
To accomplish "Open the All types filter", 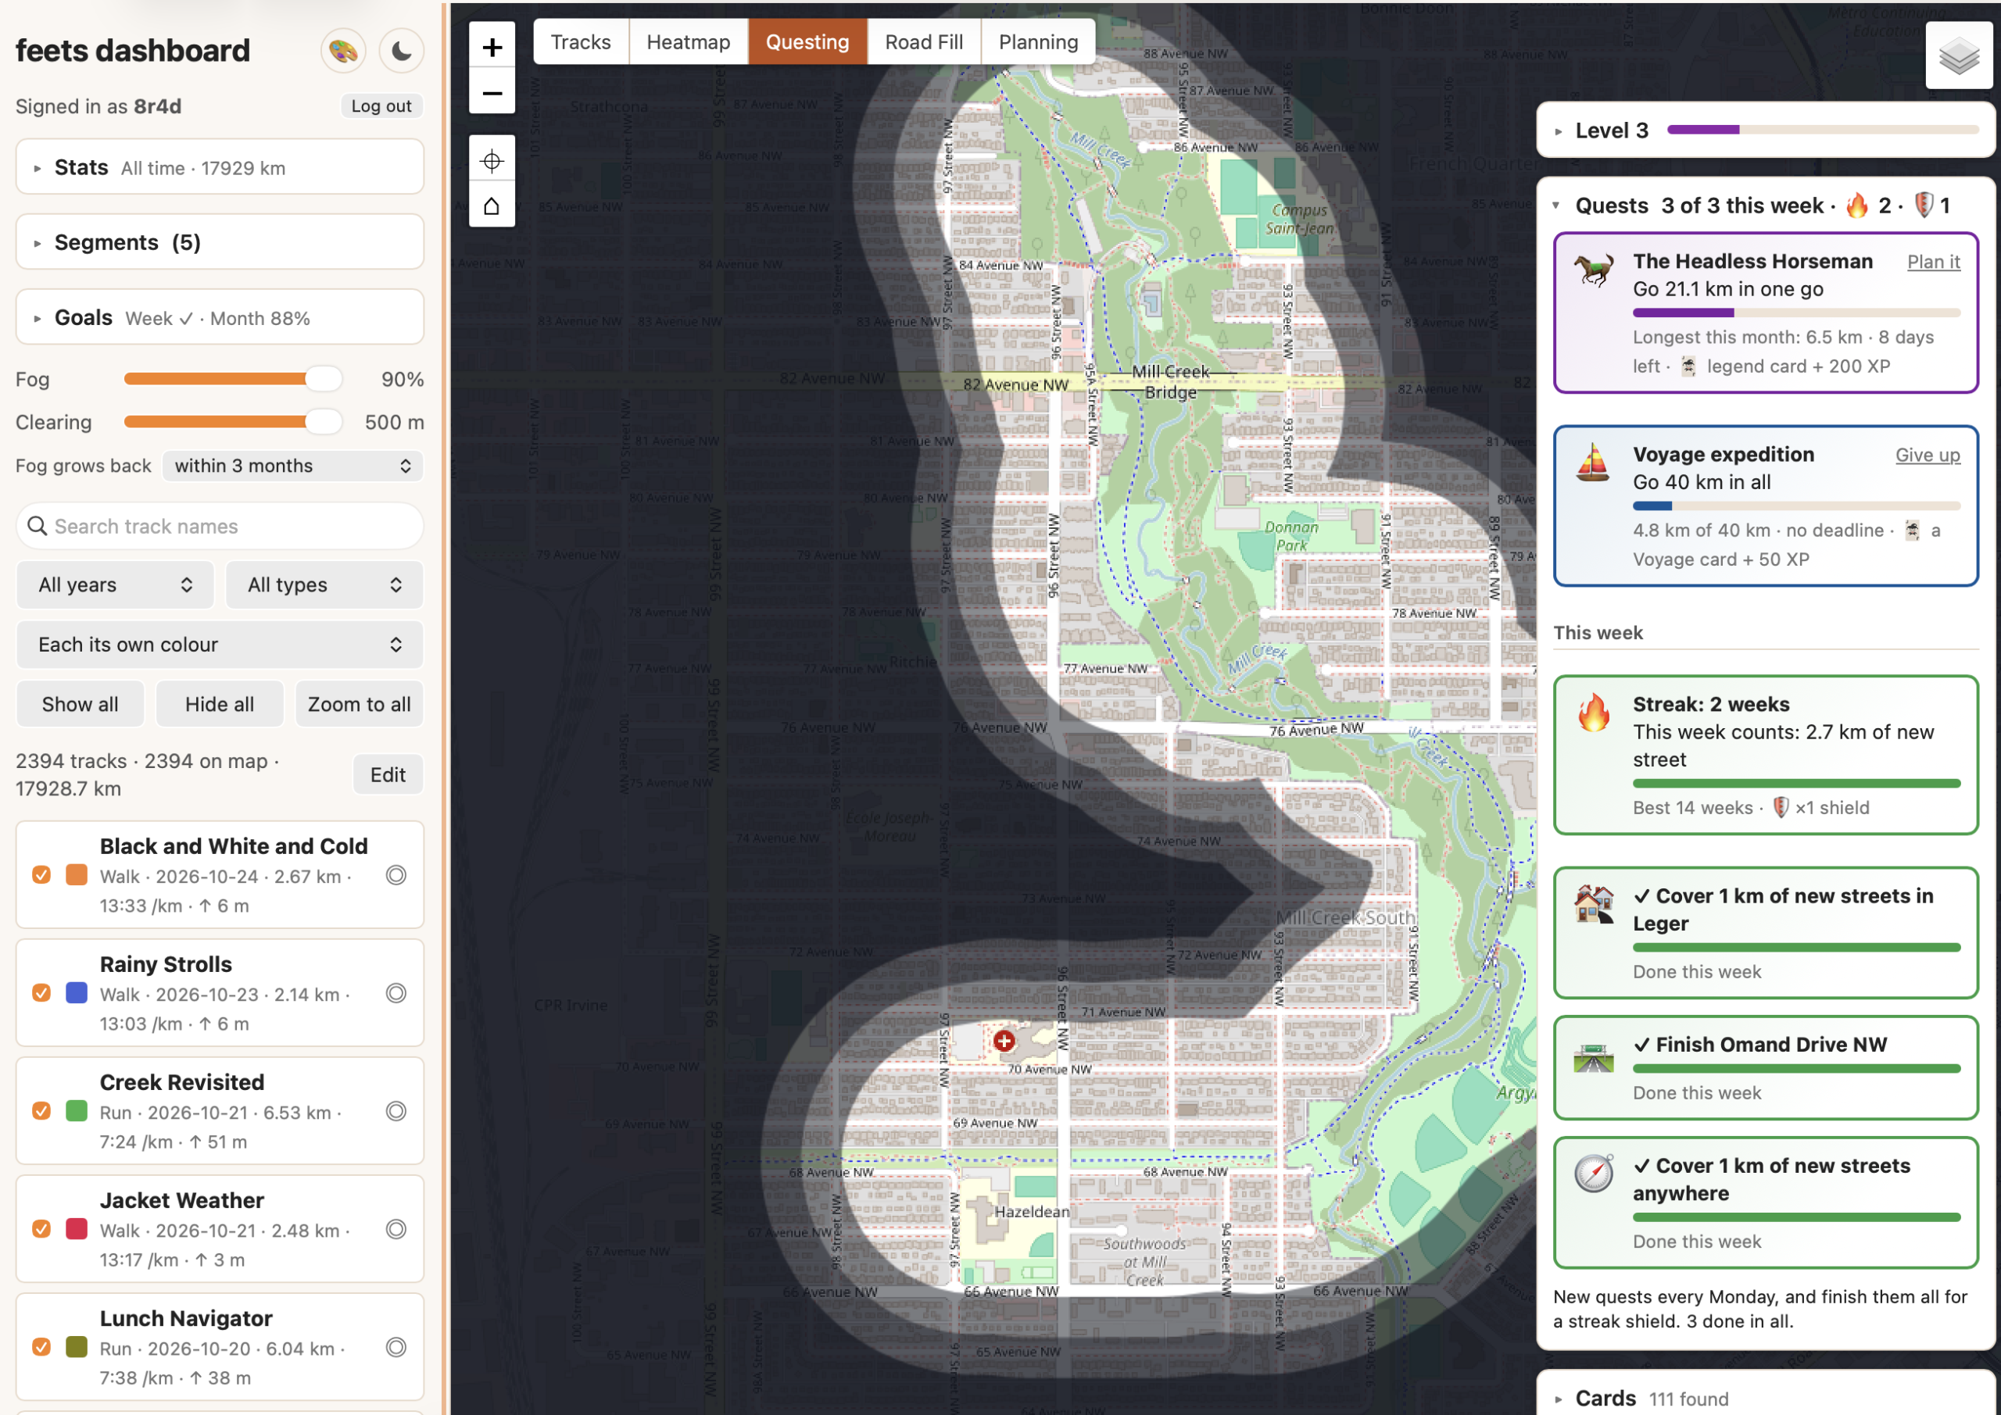I will point(324,585).
